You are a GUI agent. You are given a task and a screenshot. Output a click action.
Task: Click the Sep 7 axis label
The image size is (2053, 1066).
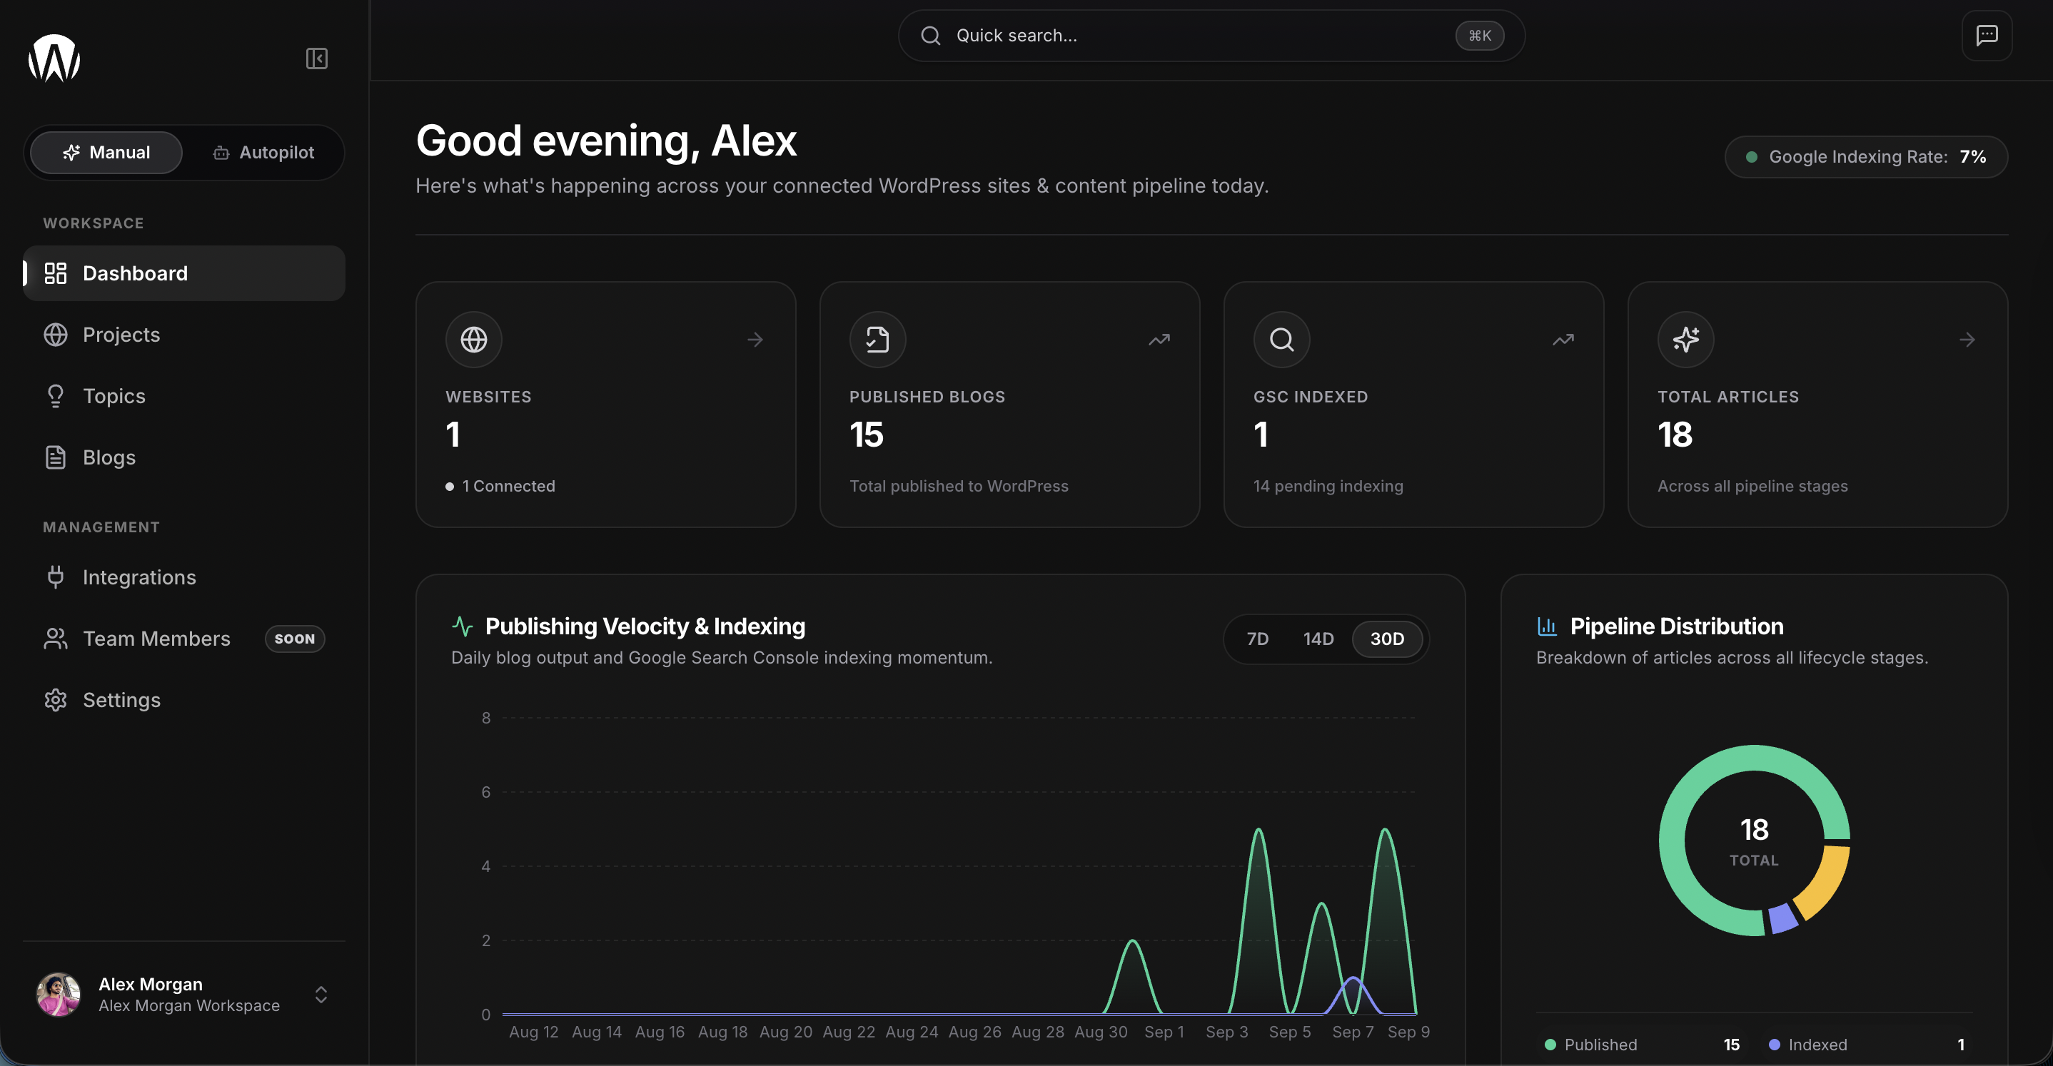click(1353, 1032)
